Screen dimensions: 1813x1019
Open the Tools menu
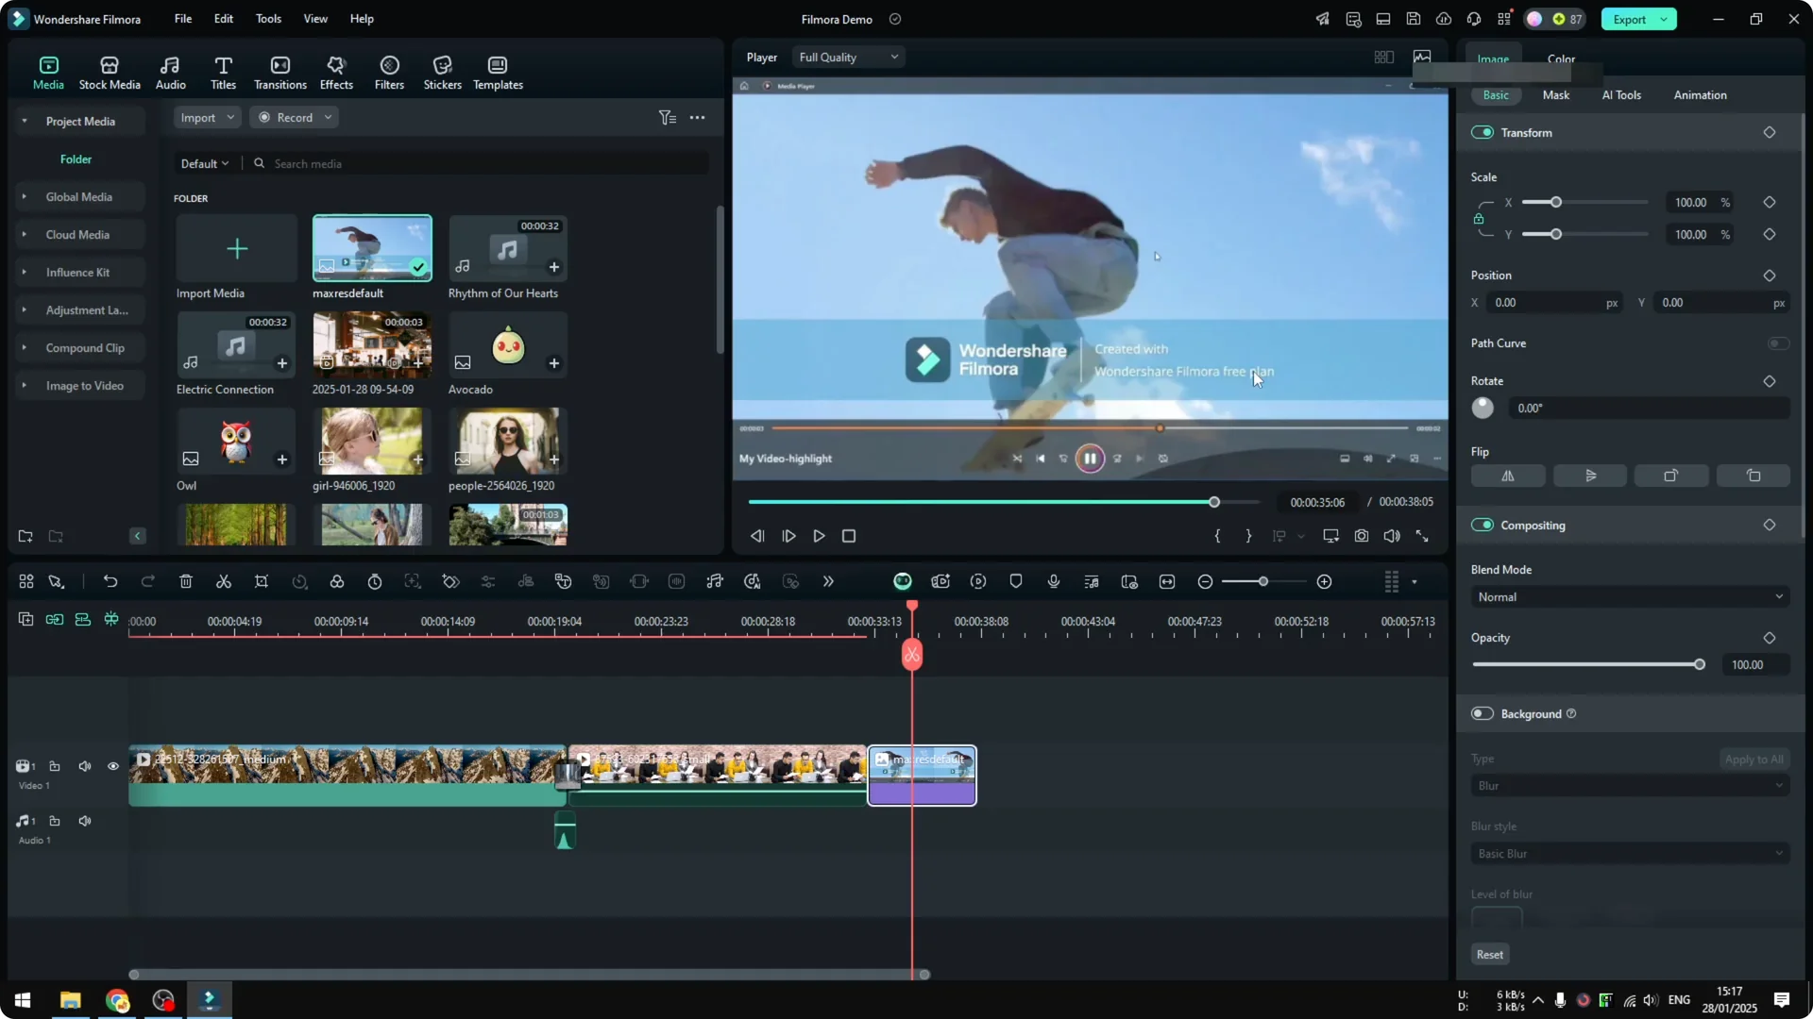268,19
